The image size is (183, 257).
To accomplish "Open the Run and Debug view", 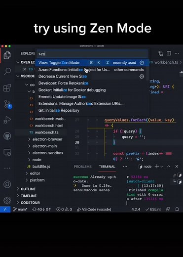I will [7, 120].
